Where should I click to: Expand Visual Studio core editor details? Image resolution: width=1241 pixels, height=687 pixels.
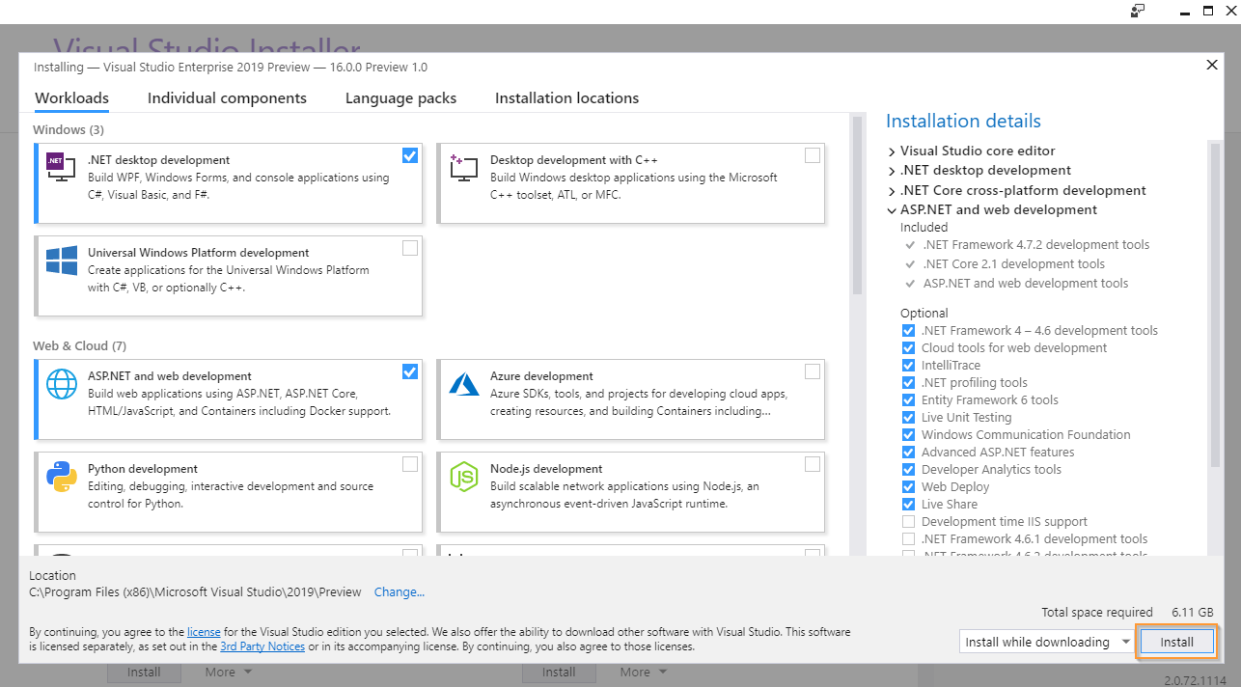892,151
